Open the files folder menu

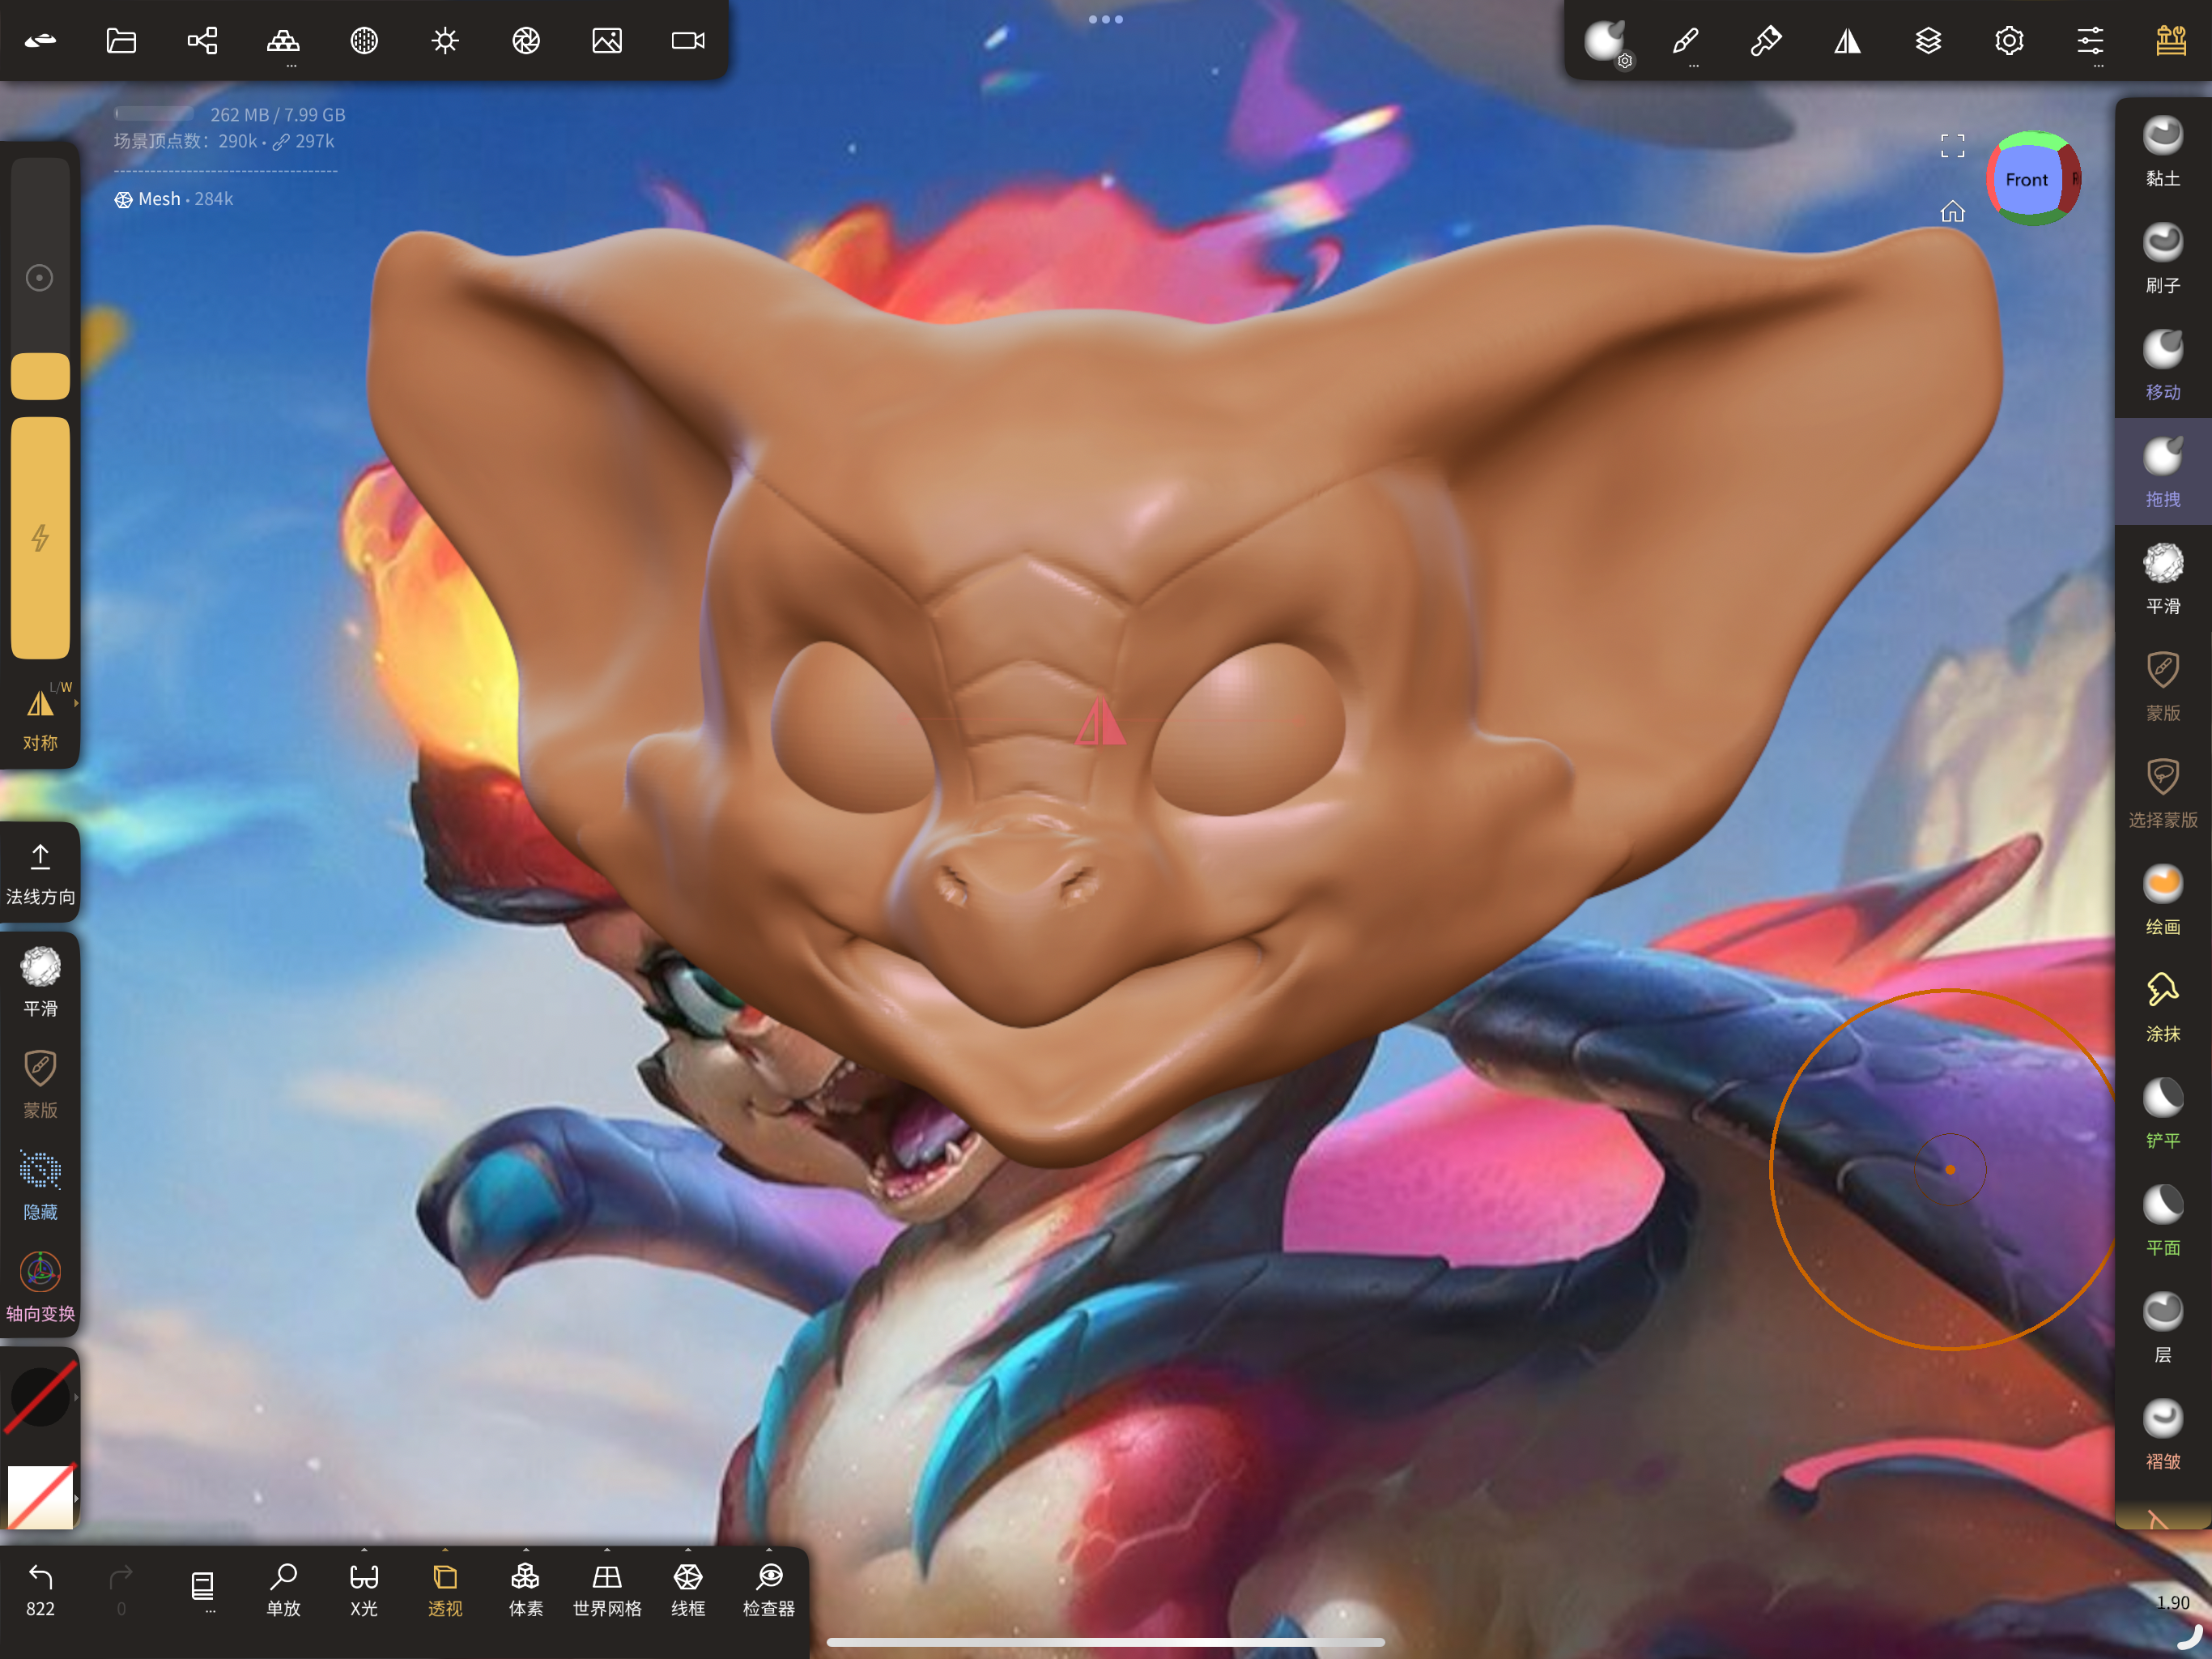tap(121, 40)
